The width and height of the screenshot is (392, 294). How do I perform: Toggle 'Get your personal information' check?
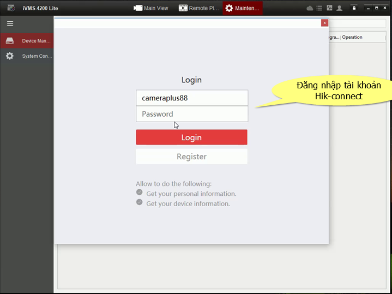(140, 192)
